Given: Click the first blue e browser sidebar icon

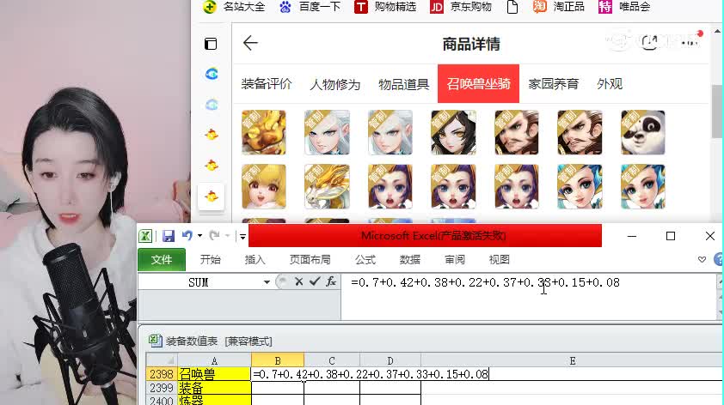Looking at the screenshot, I should 212,74.
